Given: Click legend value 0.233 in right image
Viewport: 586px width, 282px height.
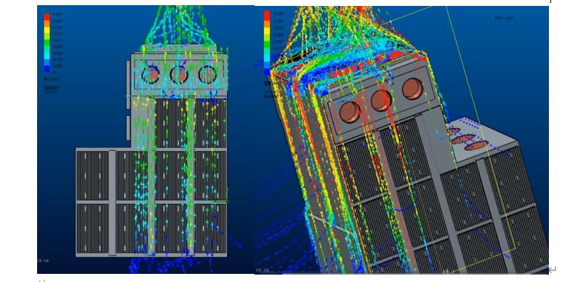Looking at the screenshot, I should click(x=279, y=28).
